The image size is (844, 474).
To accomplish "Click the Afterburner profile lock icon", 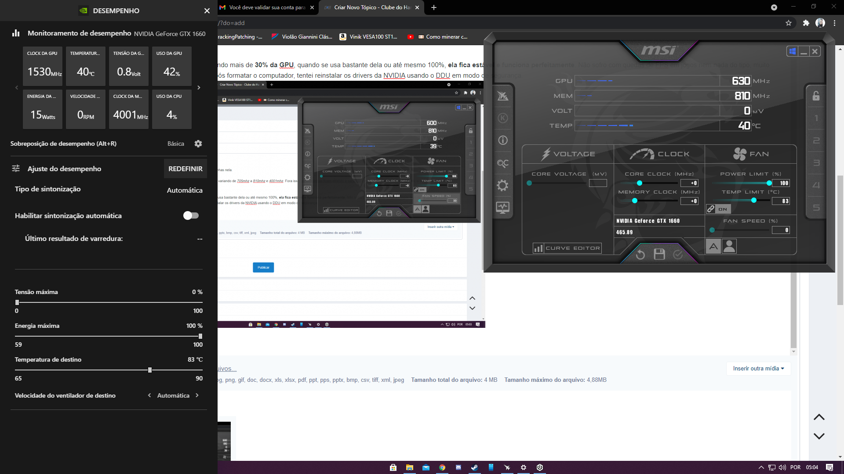I will click(816, 96).
